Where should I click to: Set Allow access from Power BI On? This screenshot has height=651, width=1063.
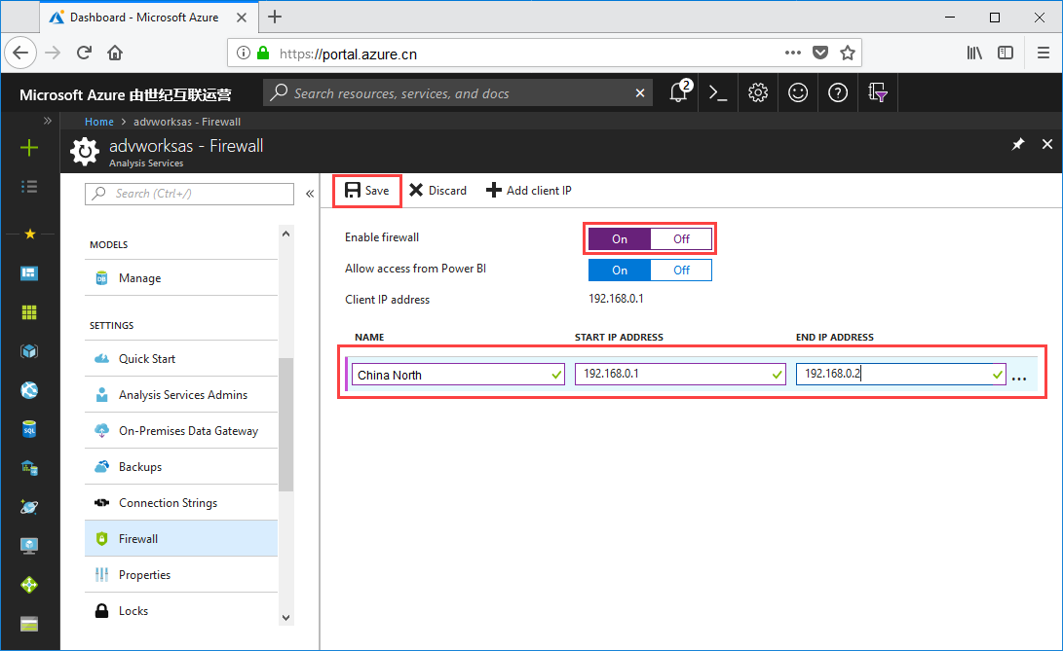coord(619,271)
